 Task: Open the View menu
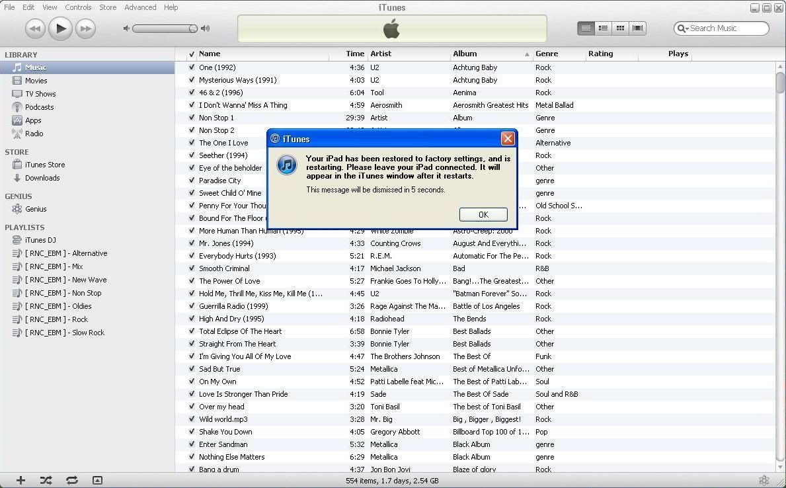point(50,7)
